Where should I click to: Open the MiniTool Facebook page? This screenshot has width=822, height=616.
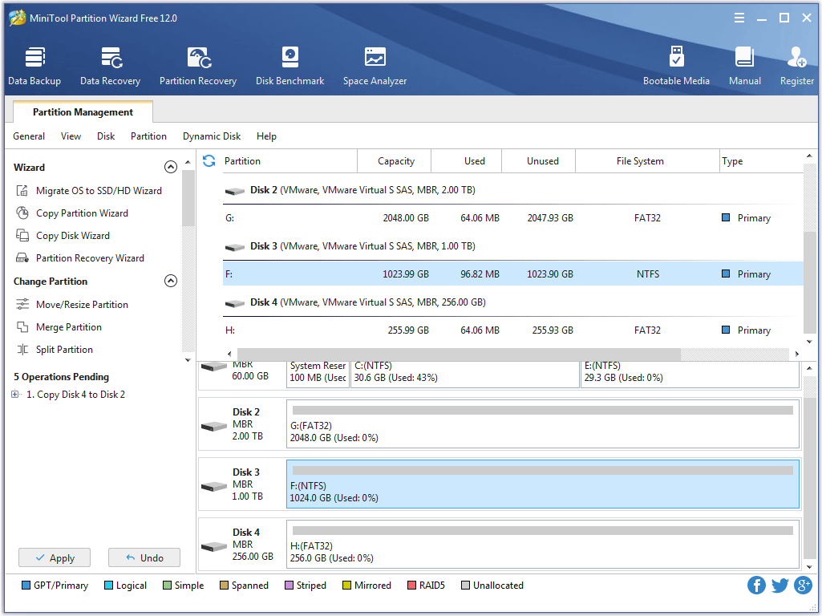tap(756, 586)
